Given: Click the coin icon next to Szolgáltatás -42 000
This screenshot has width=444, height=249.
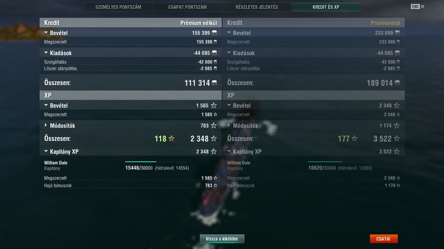Looking at the screenshot, I should pos(215,62).
